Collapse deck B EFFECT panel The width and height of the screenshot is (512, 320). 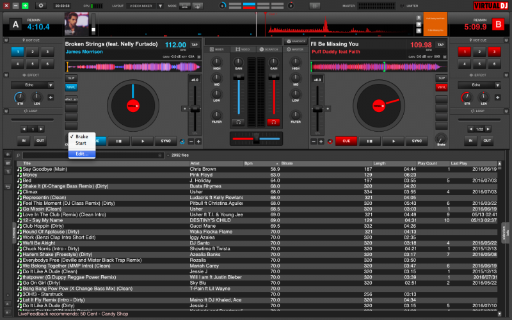(506, 75)
